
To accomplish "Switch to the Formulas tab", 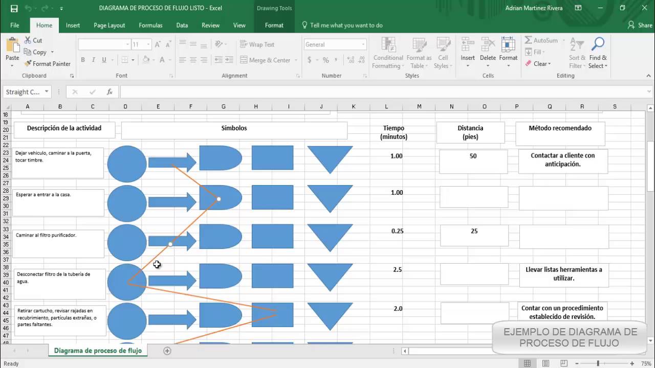I will 150,25.
